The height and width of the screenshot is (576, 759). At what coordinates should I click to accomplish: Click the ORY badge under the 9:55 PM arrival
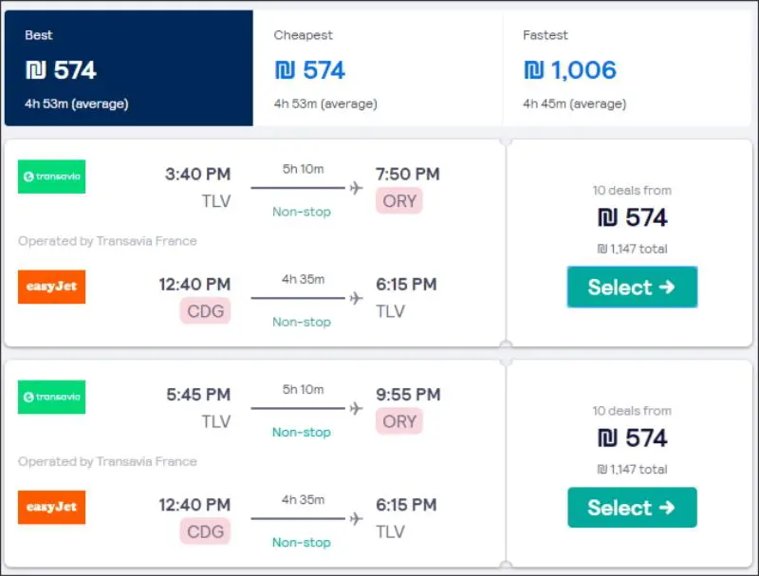(399, 421)
